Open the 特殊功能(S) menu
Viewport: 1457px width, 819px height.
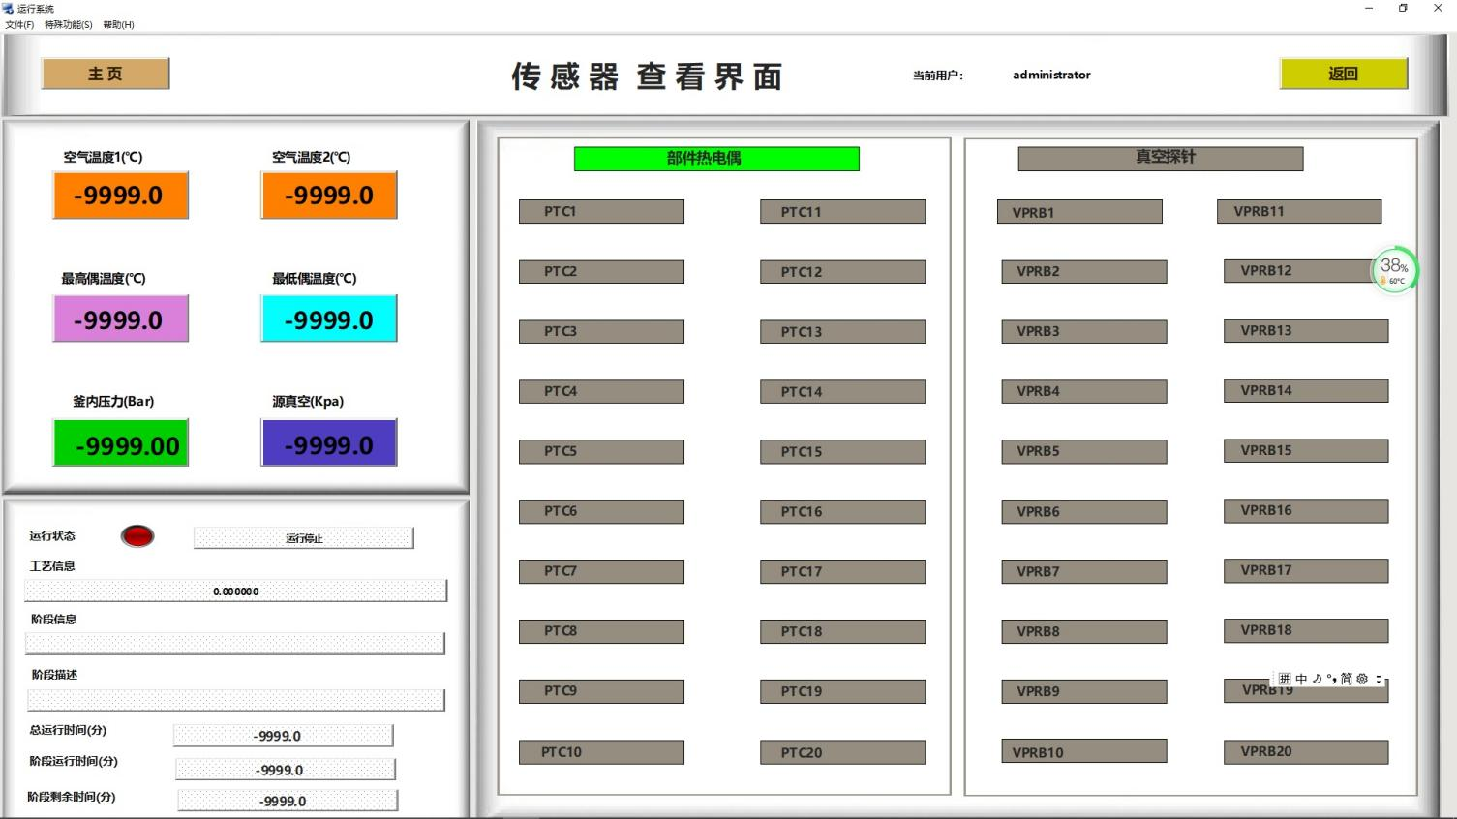point(68,25)
